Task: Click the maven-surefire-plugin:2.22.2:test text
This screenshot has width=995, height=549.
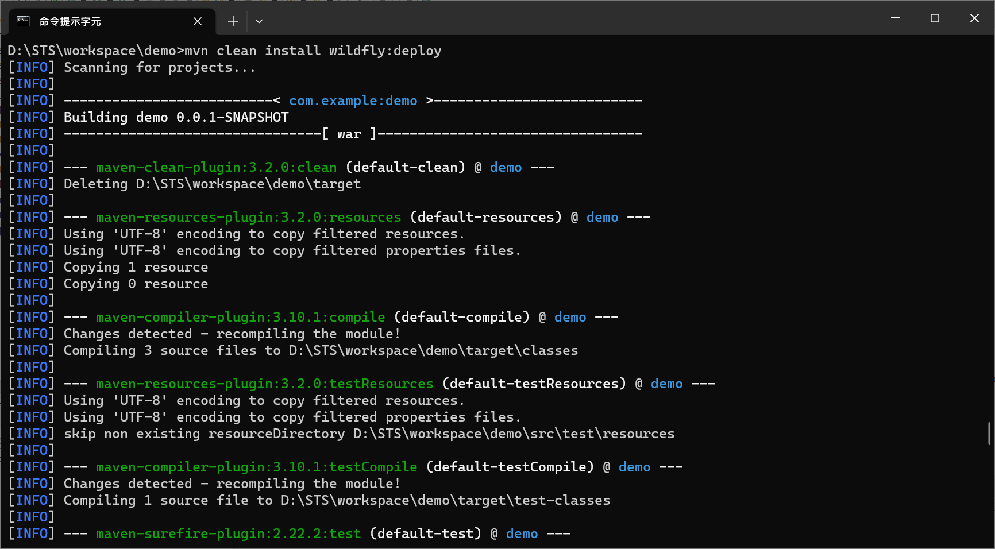Action: 227,533
